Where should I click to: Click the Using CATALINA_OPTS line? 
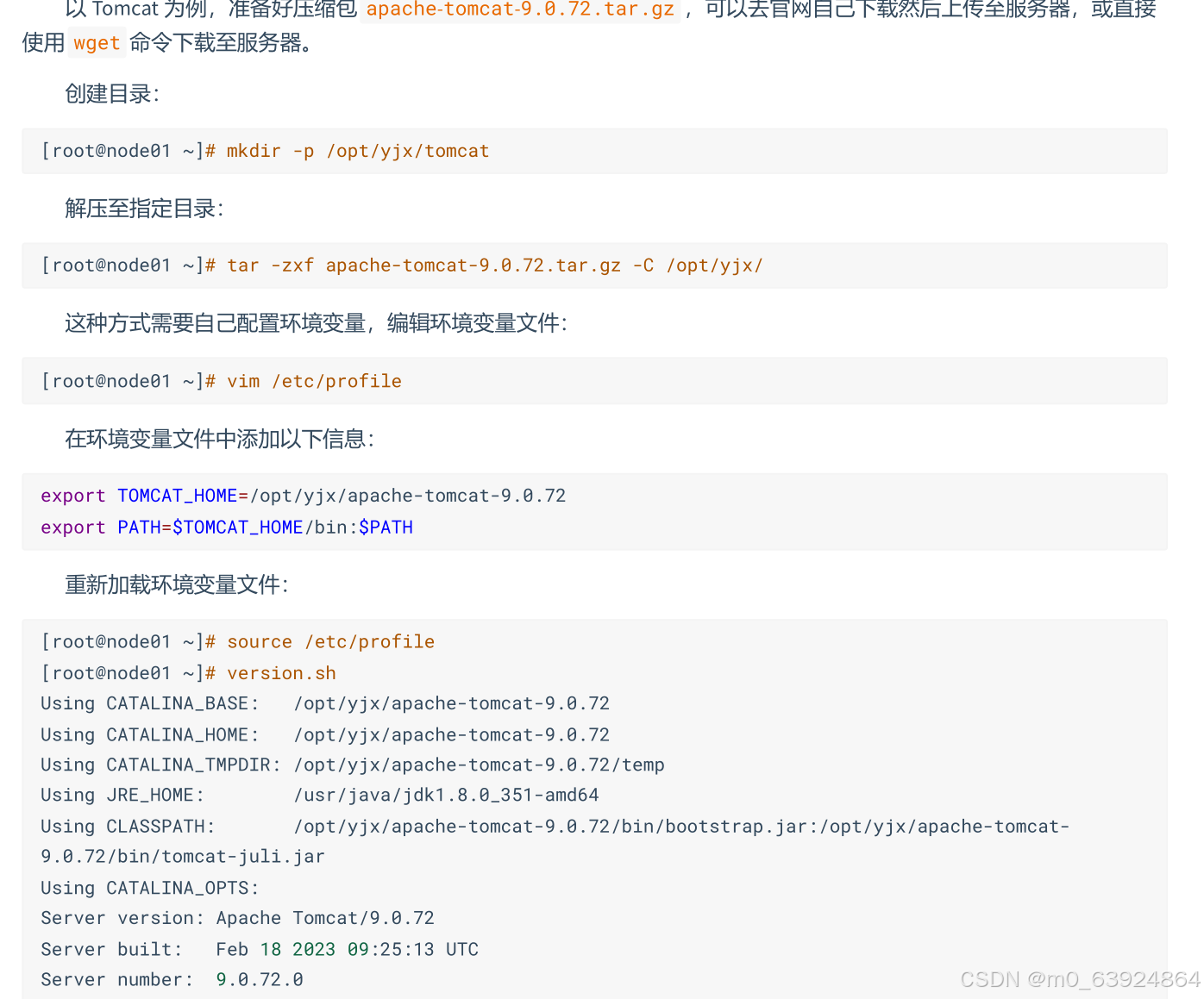click(150, 888)
